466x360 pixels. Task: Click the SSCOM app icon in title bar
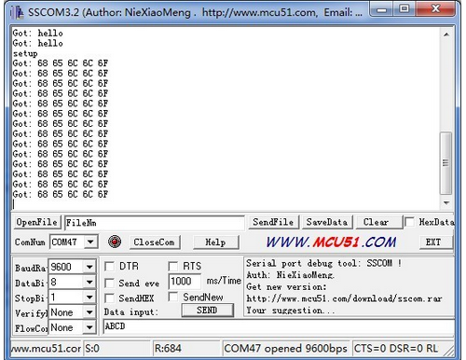tap(17, 12)
